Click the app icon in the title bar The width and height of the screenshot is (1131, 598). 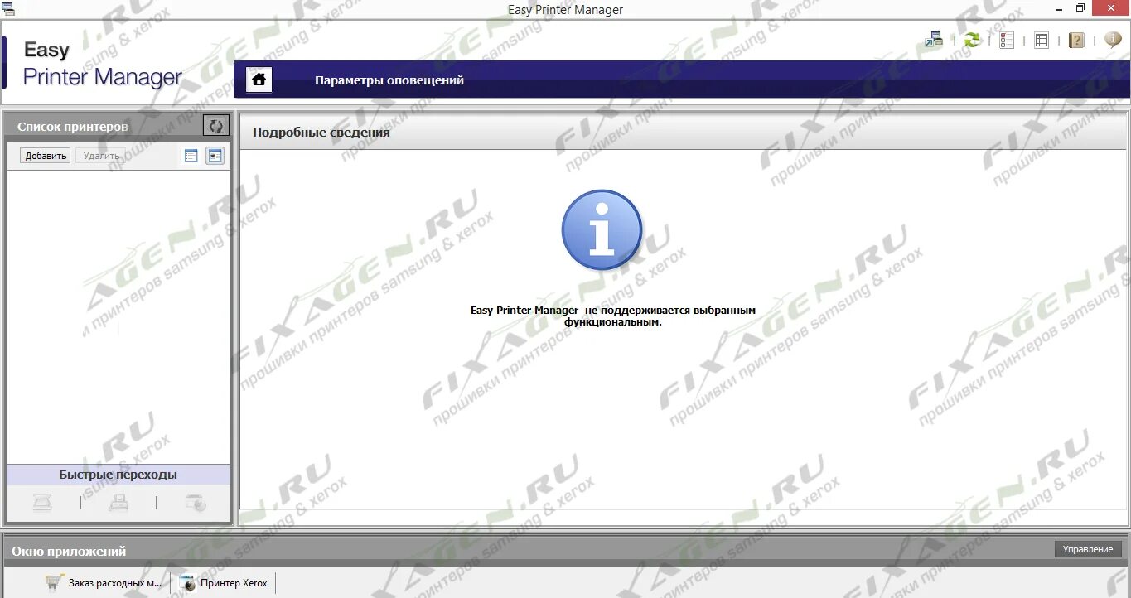coord(8,9)
